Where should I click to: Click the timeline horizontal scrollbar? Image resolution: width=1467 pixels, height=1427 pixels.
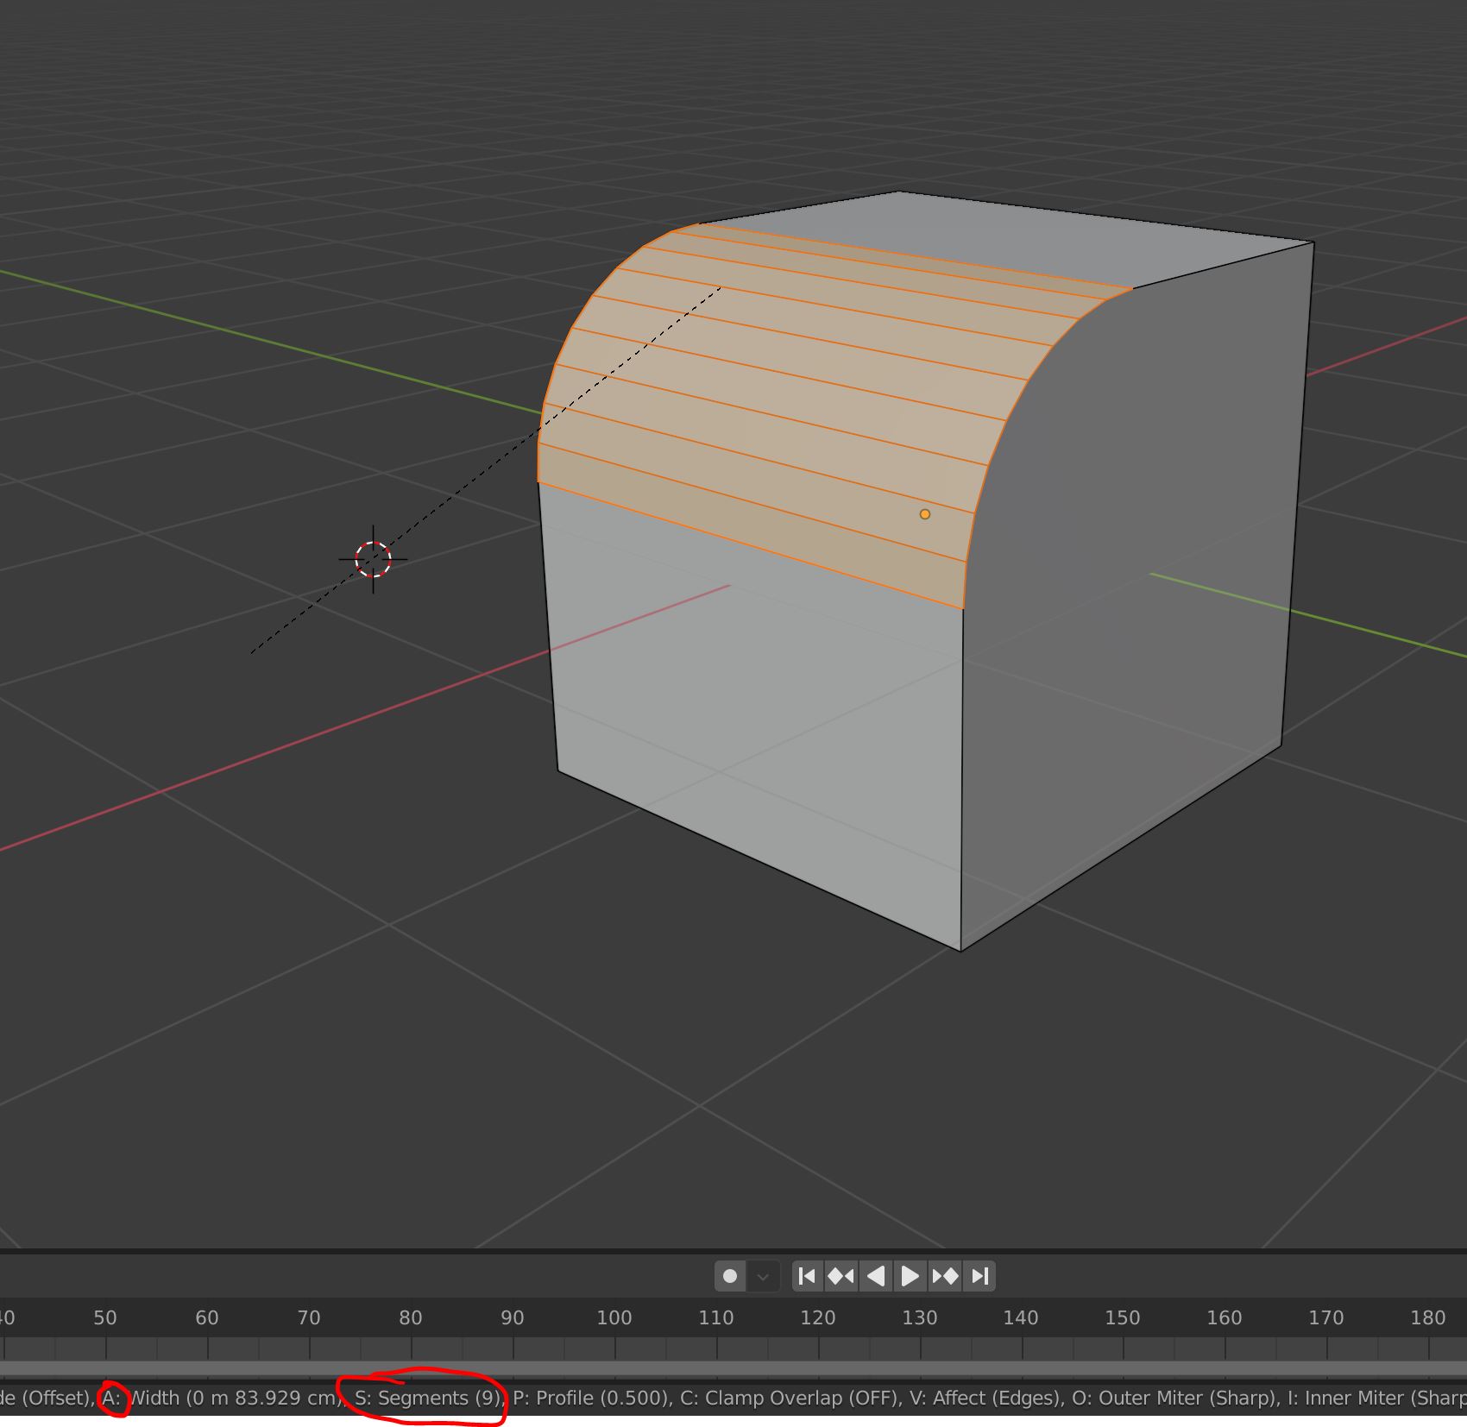[733, 1368]
